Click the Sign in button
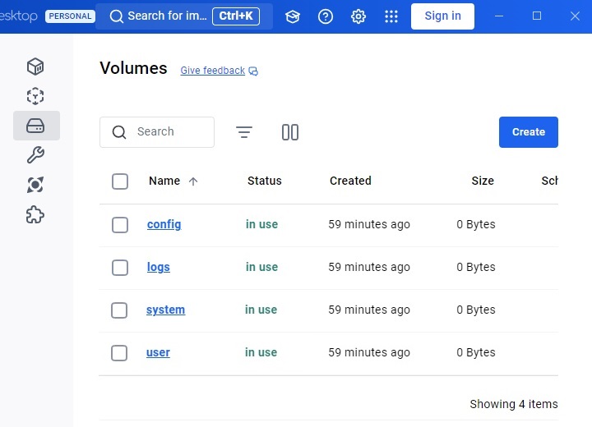 [442, 16]
